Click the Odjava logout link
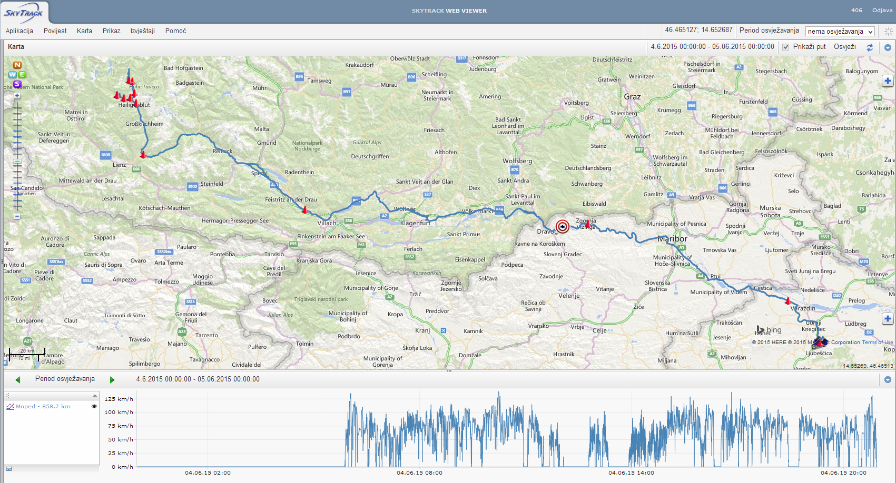This screenshot has width=896, height=483. pos(882,11)
